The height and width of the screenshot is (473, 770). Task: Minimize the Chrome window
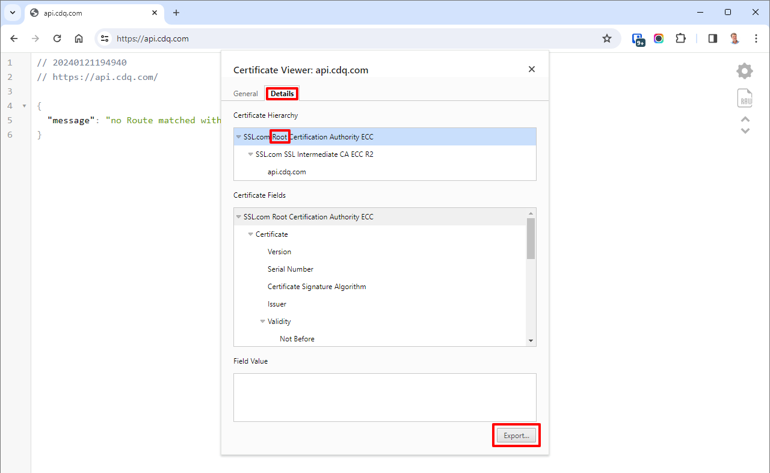pyautogui.click(x=700, y=12)
